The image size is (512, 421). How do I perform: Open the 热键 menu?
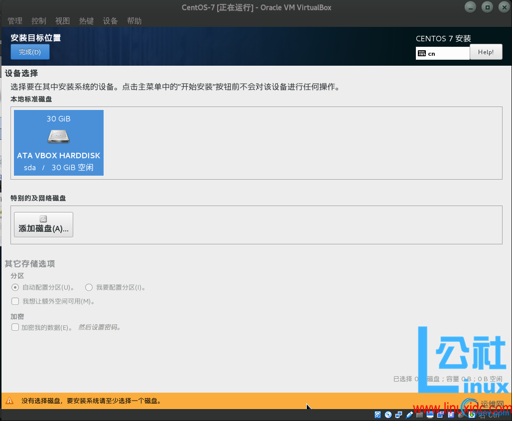tap(87, 21)
